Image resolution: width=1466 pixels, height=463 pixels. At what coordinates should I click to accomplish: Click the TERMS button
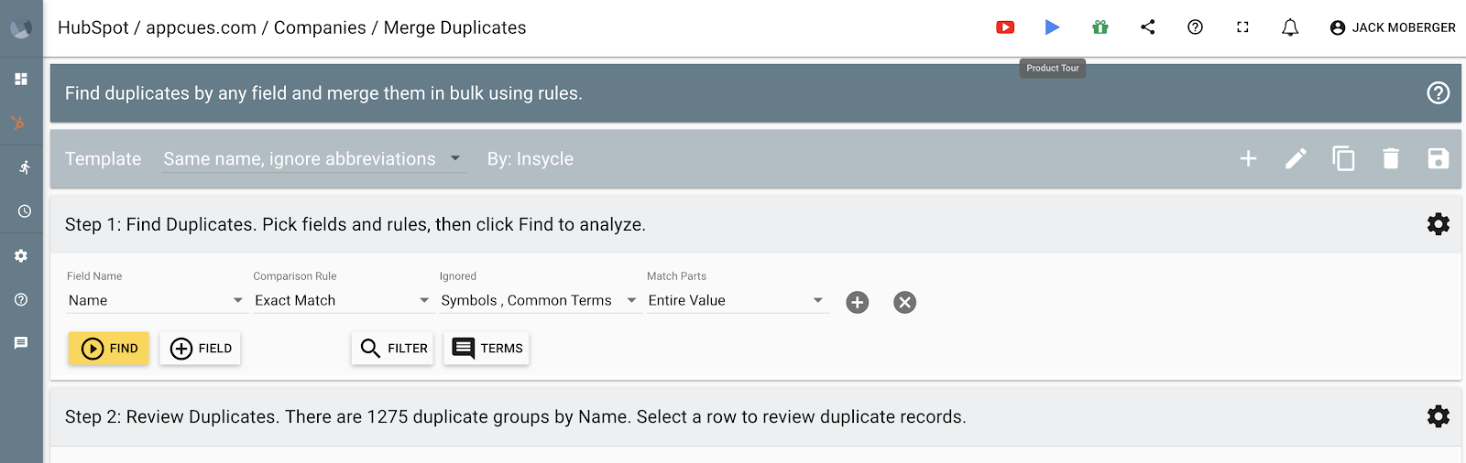pos(487,349)
